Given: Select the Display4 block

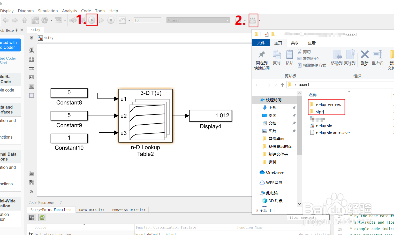Looking at the screenshot, I should click(210, 116).
